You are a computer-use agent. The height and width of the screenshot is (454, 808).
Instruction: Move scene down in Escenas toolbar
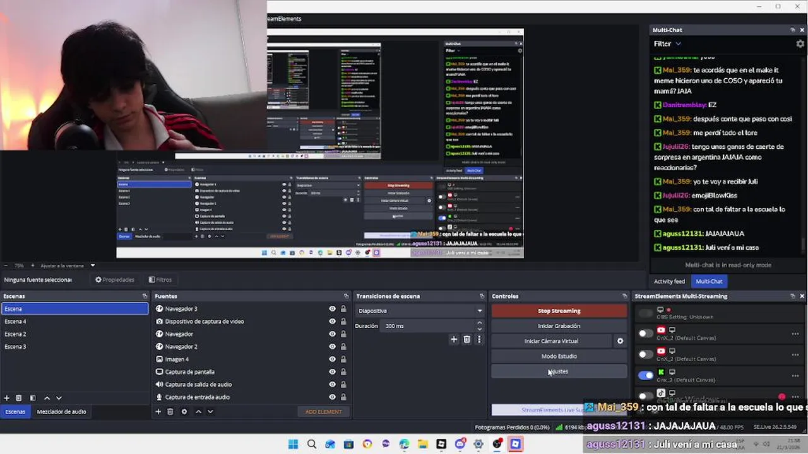(x=59, y=399)
